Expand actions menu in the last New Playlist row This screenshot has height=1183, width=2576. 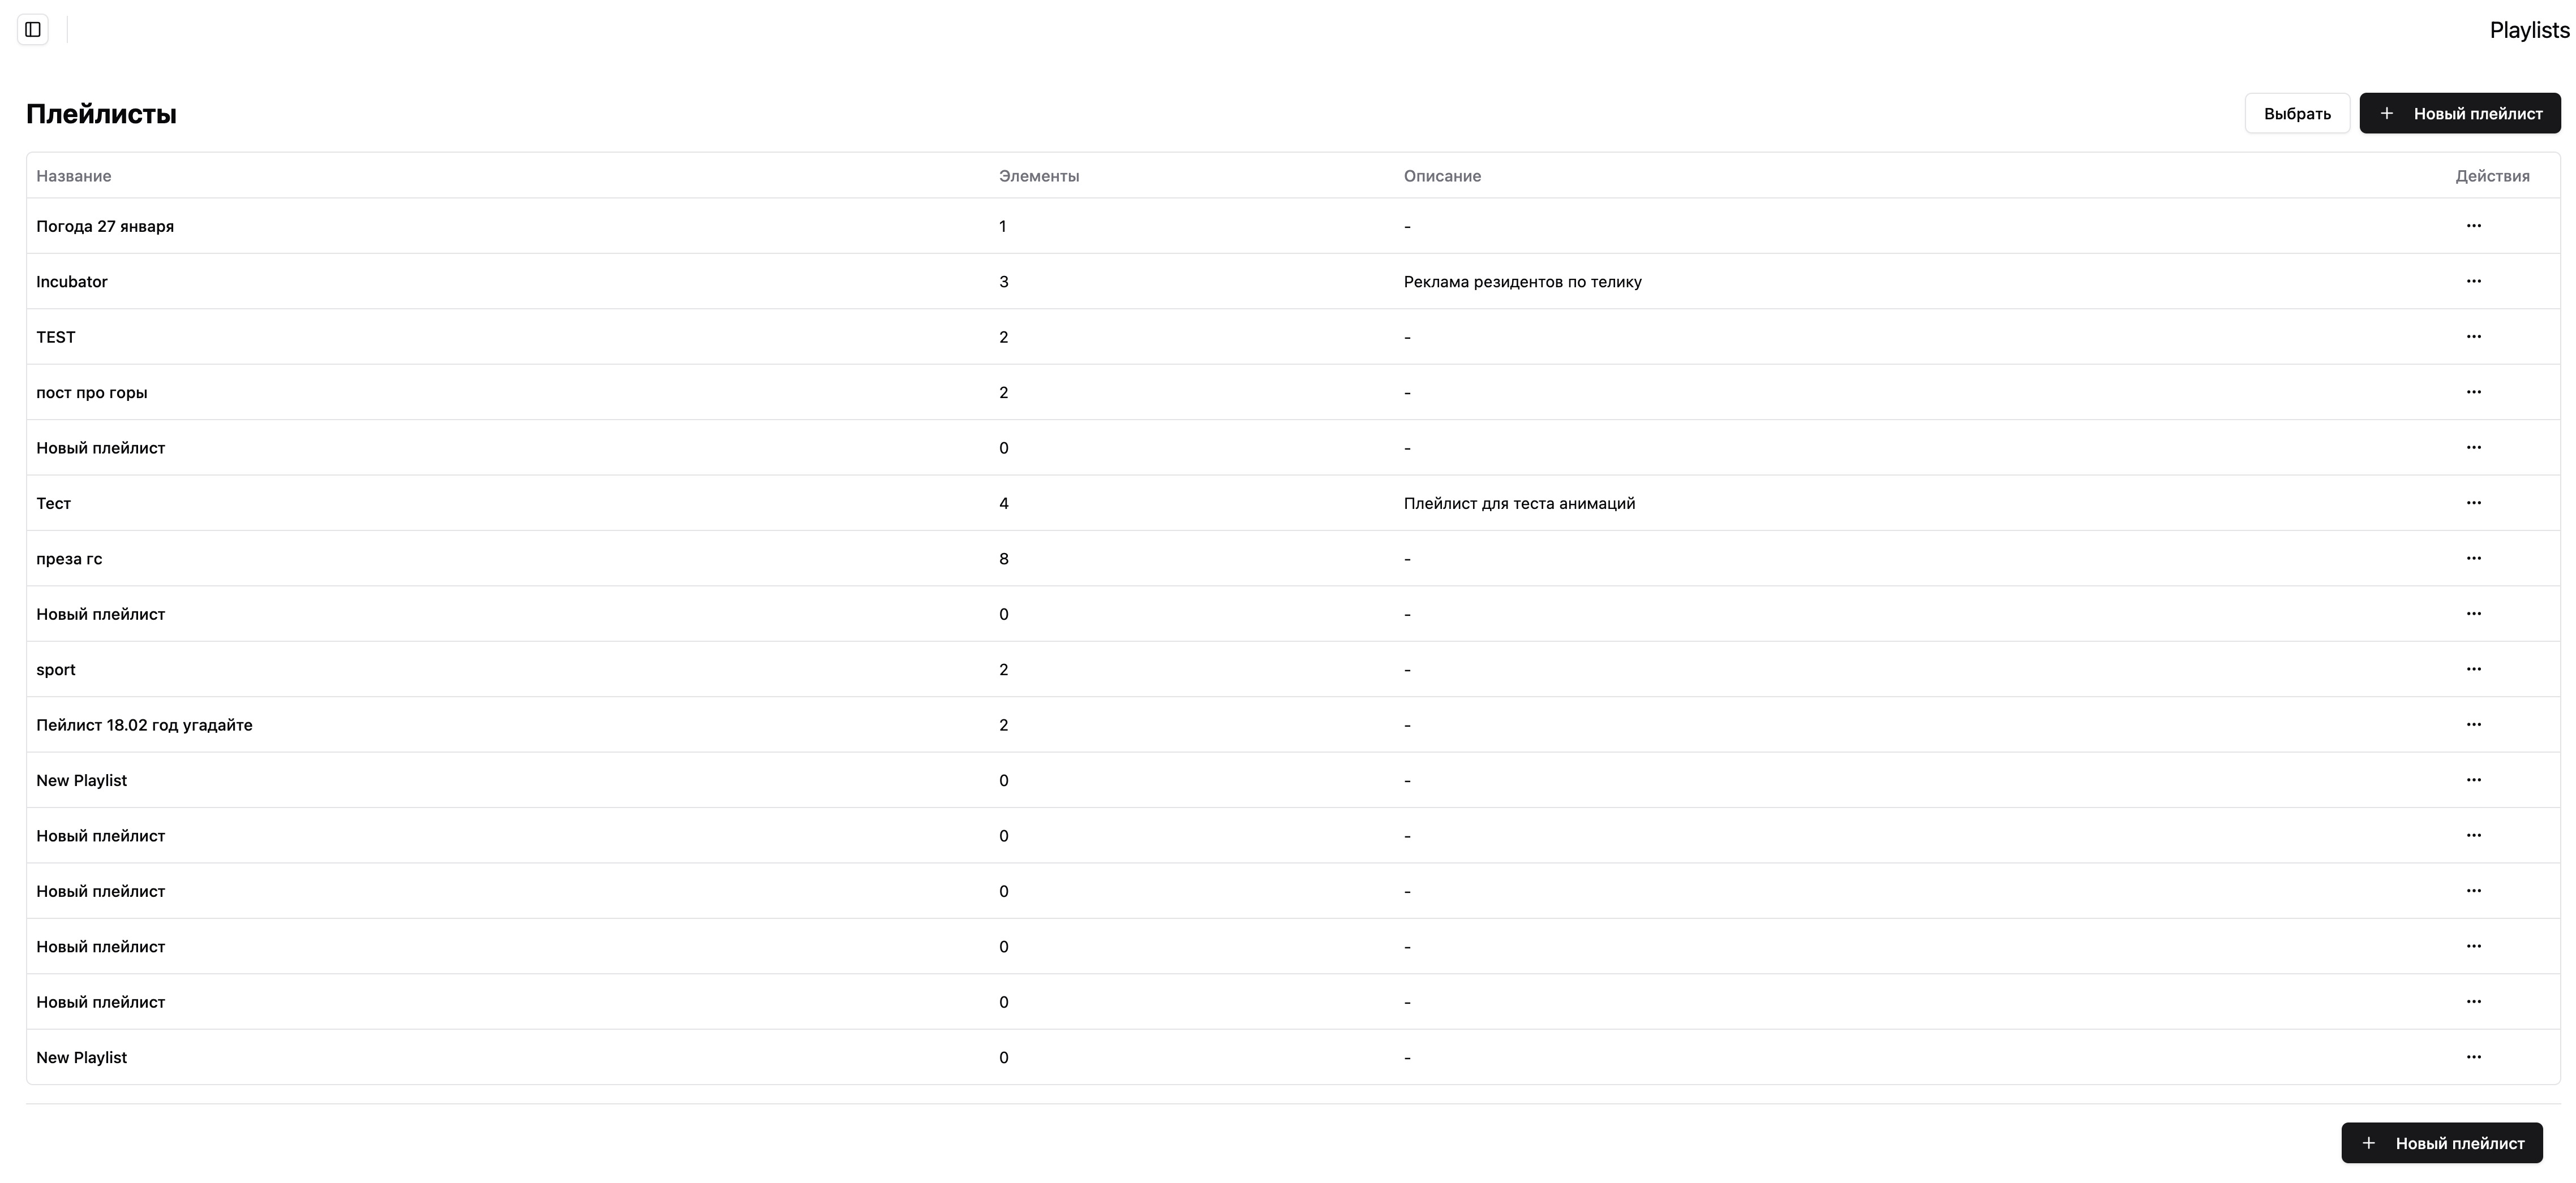(2473, 1057)
